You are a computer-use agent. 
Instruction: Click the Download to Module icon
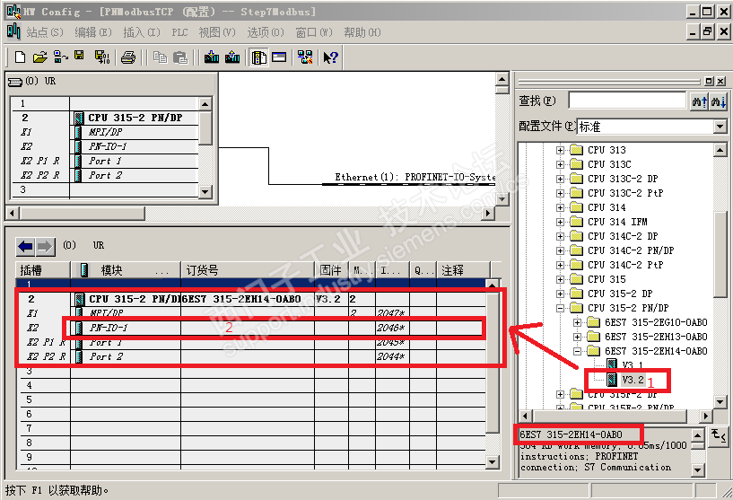pos(212,57)
